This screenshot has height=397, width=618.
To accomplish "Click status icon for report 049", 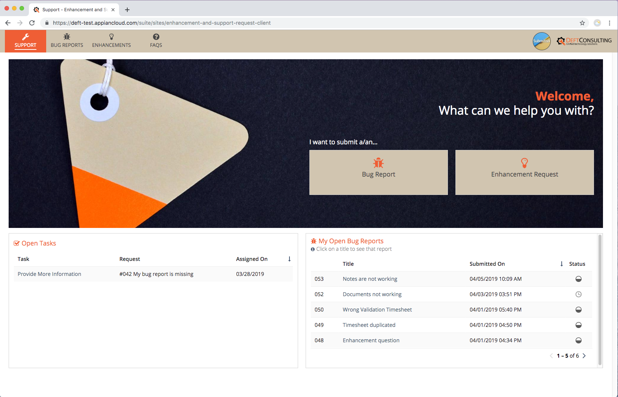I will (579, 325).
